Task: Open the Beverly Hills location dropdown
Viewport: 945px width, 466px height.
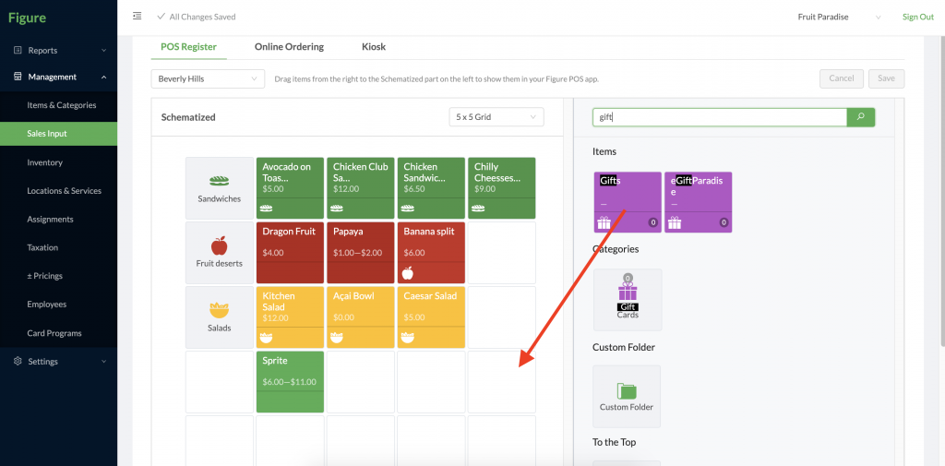Action: 208,79
